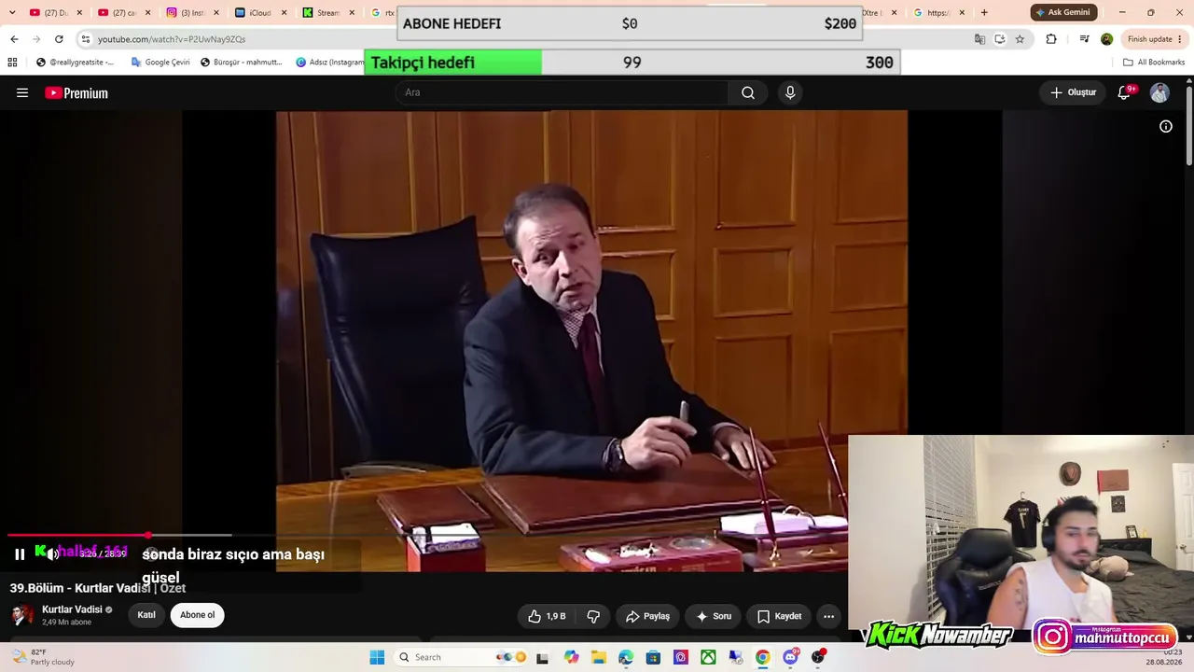The image size is (1194, 672).
Task: Like the video with 1,9 B likes
Action: (x=547, y=616)
